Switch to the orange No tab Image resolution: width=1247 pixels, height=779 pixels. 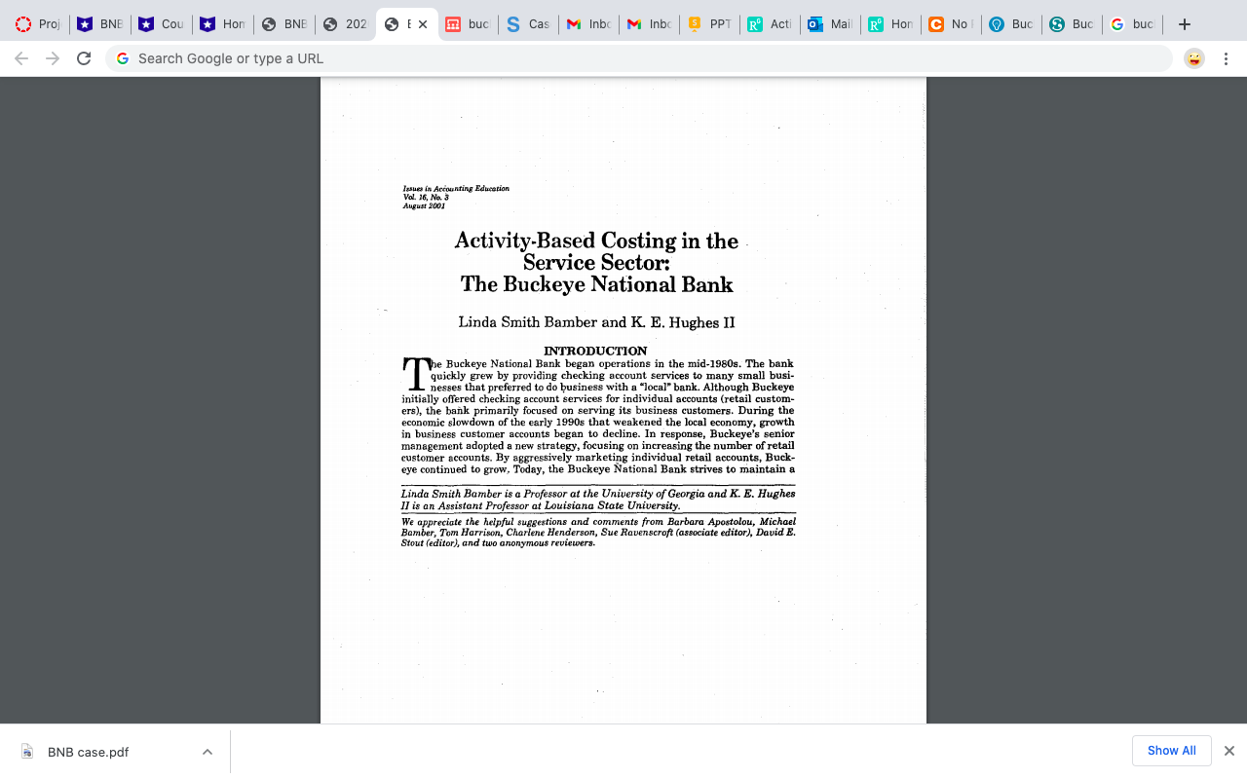pos(952,24)
